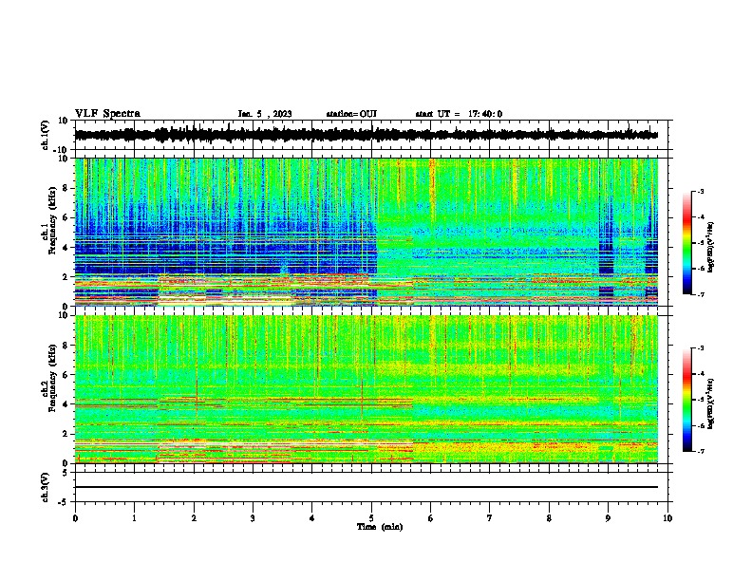The width and height of the screenshot is (752, 581).
Task: Click time axis tick label "5"
Action: click(x=371, y=518)
